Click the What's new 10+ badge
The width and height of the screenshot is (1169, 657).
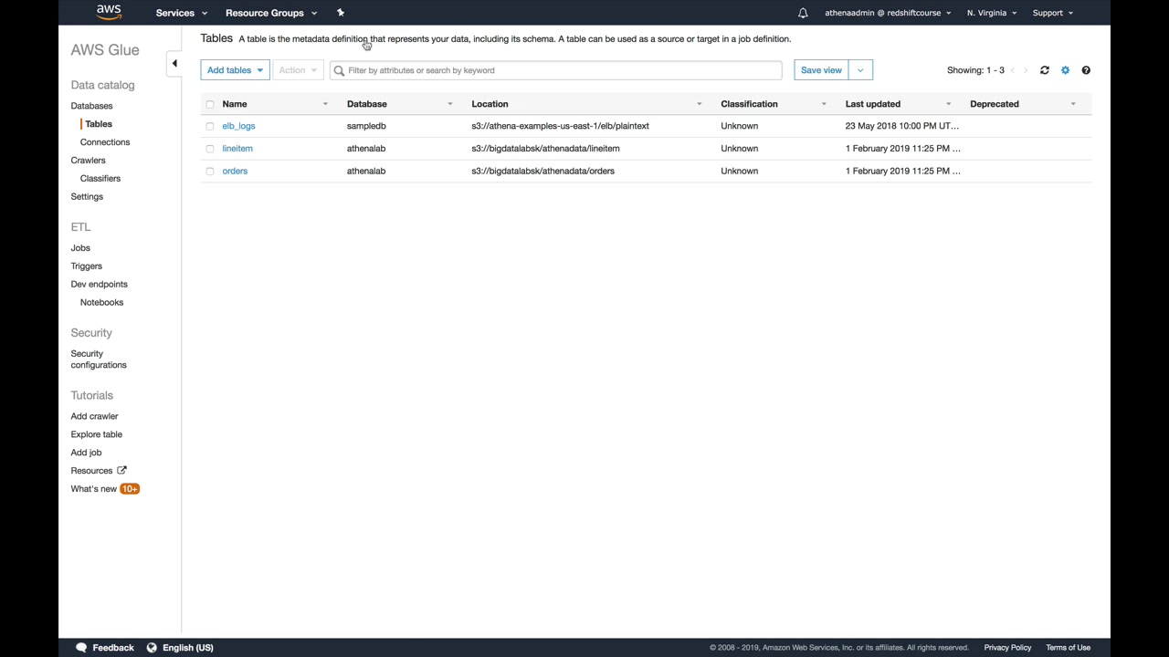coord(130,489)
